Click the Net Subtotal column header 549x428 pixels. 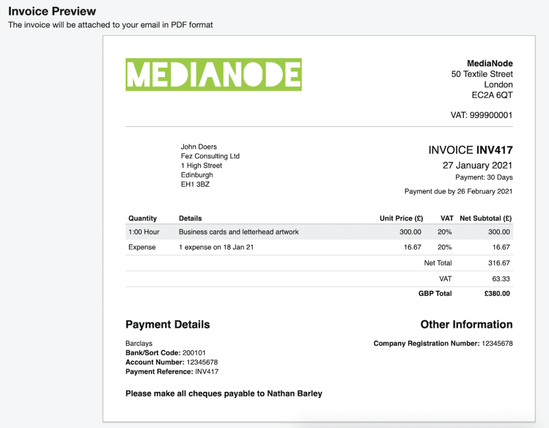[x=485, y=218]
